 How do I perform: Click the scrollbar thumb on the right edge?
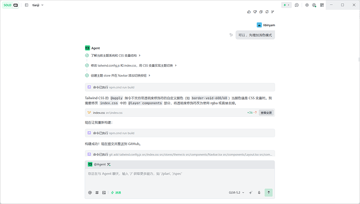(359, 59)
